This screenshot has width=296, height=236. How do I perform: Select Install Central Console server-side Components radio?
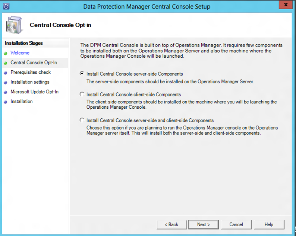tap(82, 73)
